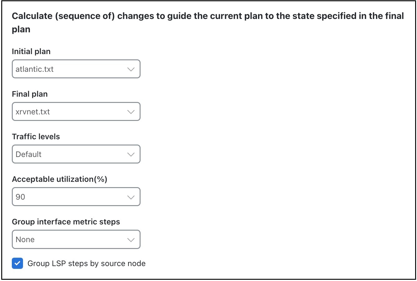Click the chevron arrow in Acceptable utilization field
Image resolution: width=417 pixels, height=281 pixels.
pos(131,197)
